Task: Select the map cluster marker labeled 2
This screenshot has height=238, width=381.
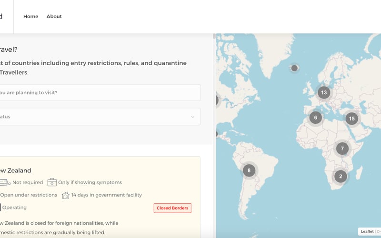Action: tap(341, 176)
